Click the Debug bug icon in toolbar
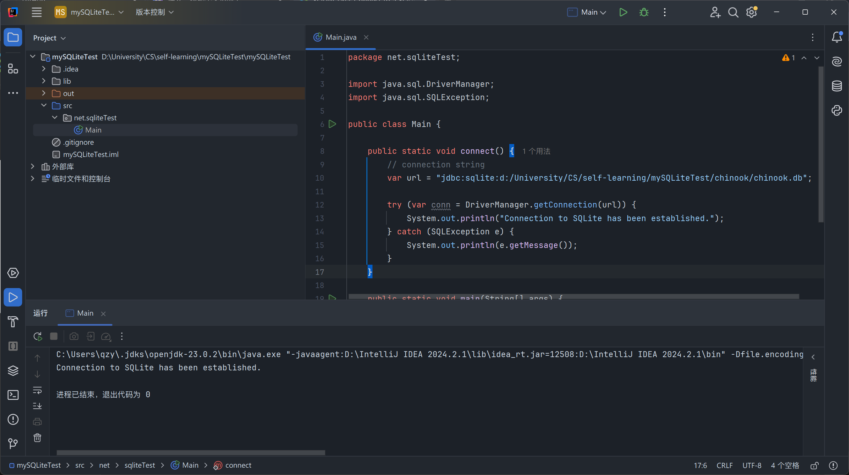Image resolution: width=849 pixels, height=475 pixels. tap(644, 13)
